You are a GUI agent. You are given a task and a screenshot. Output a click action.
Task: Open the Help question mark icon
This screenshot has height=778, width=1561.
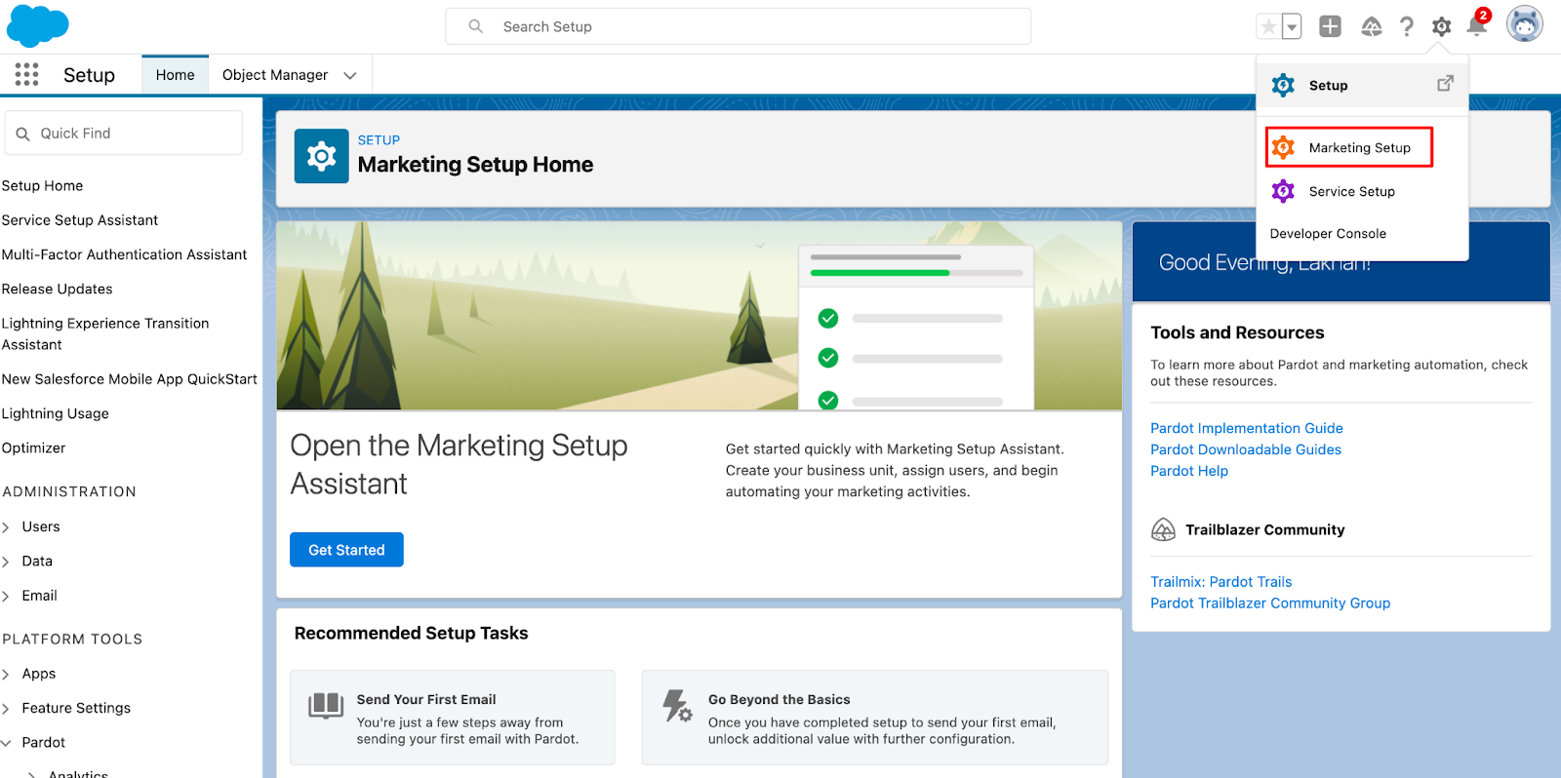[1407, 26]
